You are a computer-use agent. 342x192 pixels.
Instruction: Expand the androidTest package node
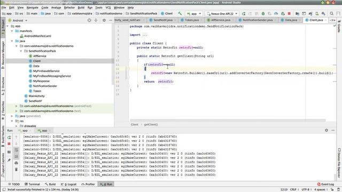pyautogui.click(x=17, y=106)
